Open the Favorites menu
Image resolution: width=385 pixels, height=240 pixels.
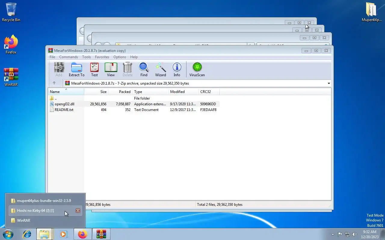point(102,57)
